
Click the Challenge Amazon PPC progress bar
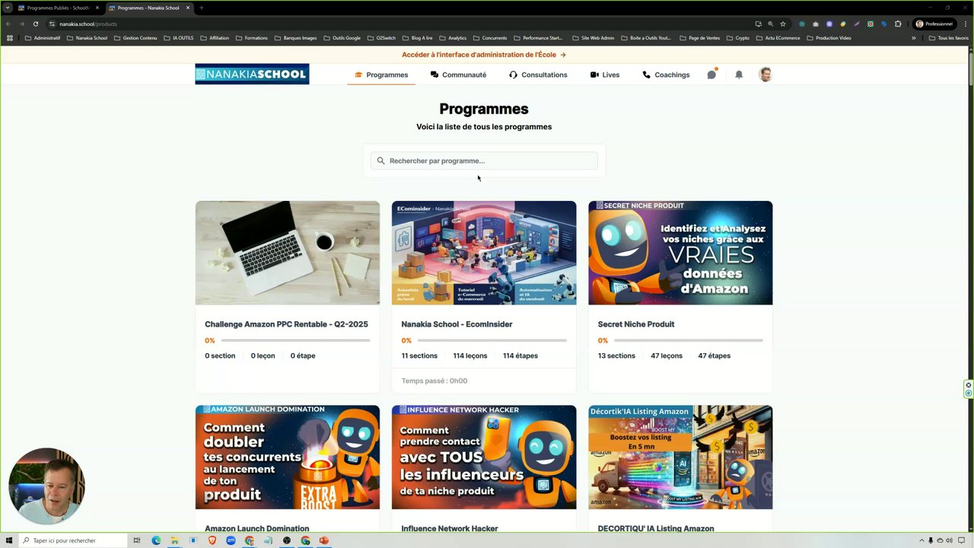coord(296,340)
